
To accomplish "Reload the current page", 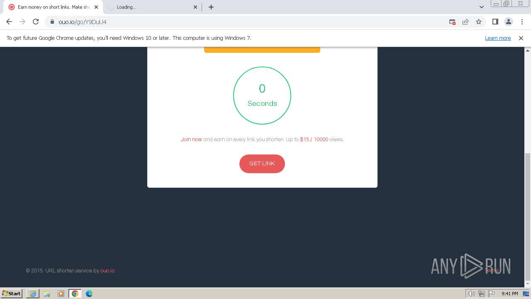I will point(36,22).
